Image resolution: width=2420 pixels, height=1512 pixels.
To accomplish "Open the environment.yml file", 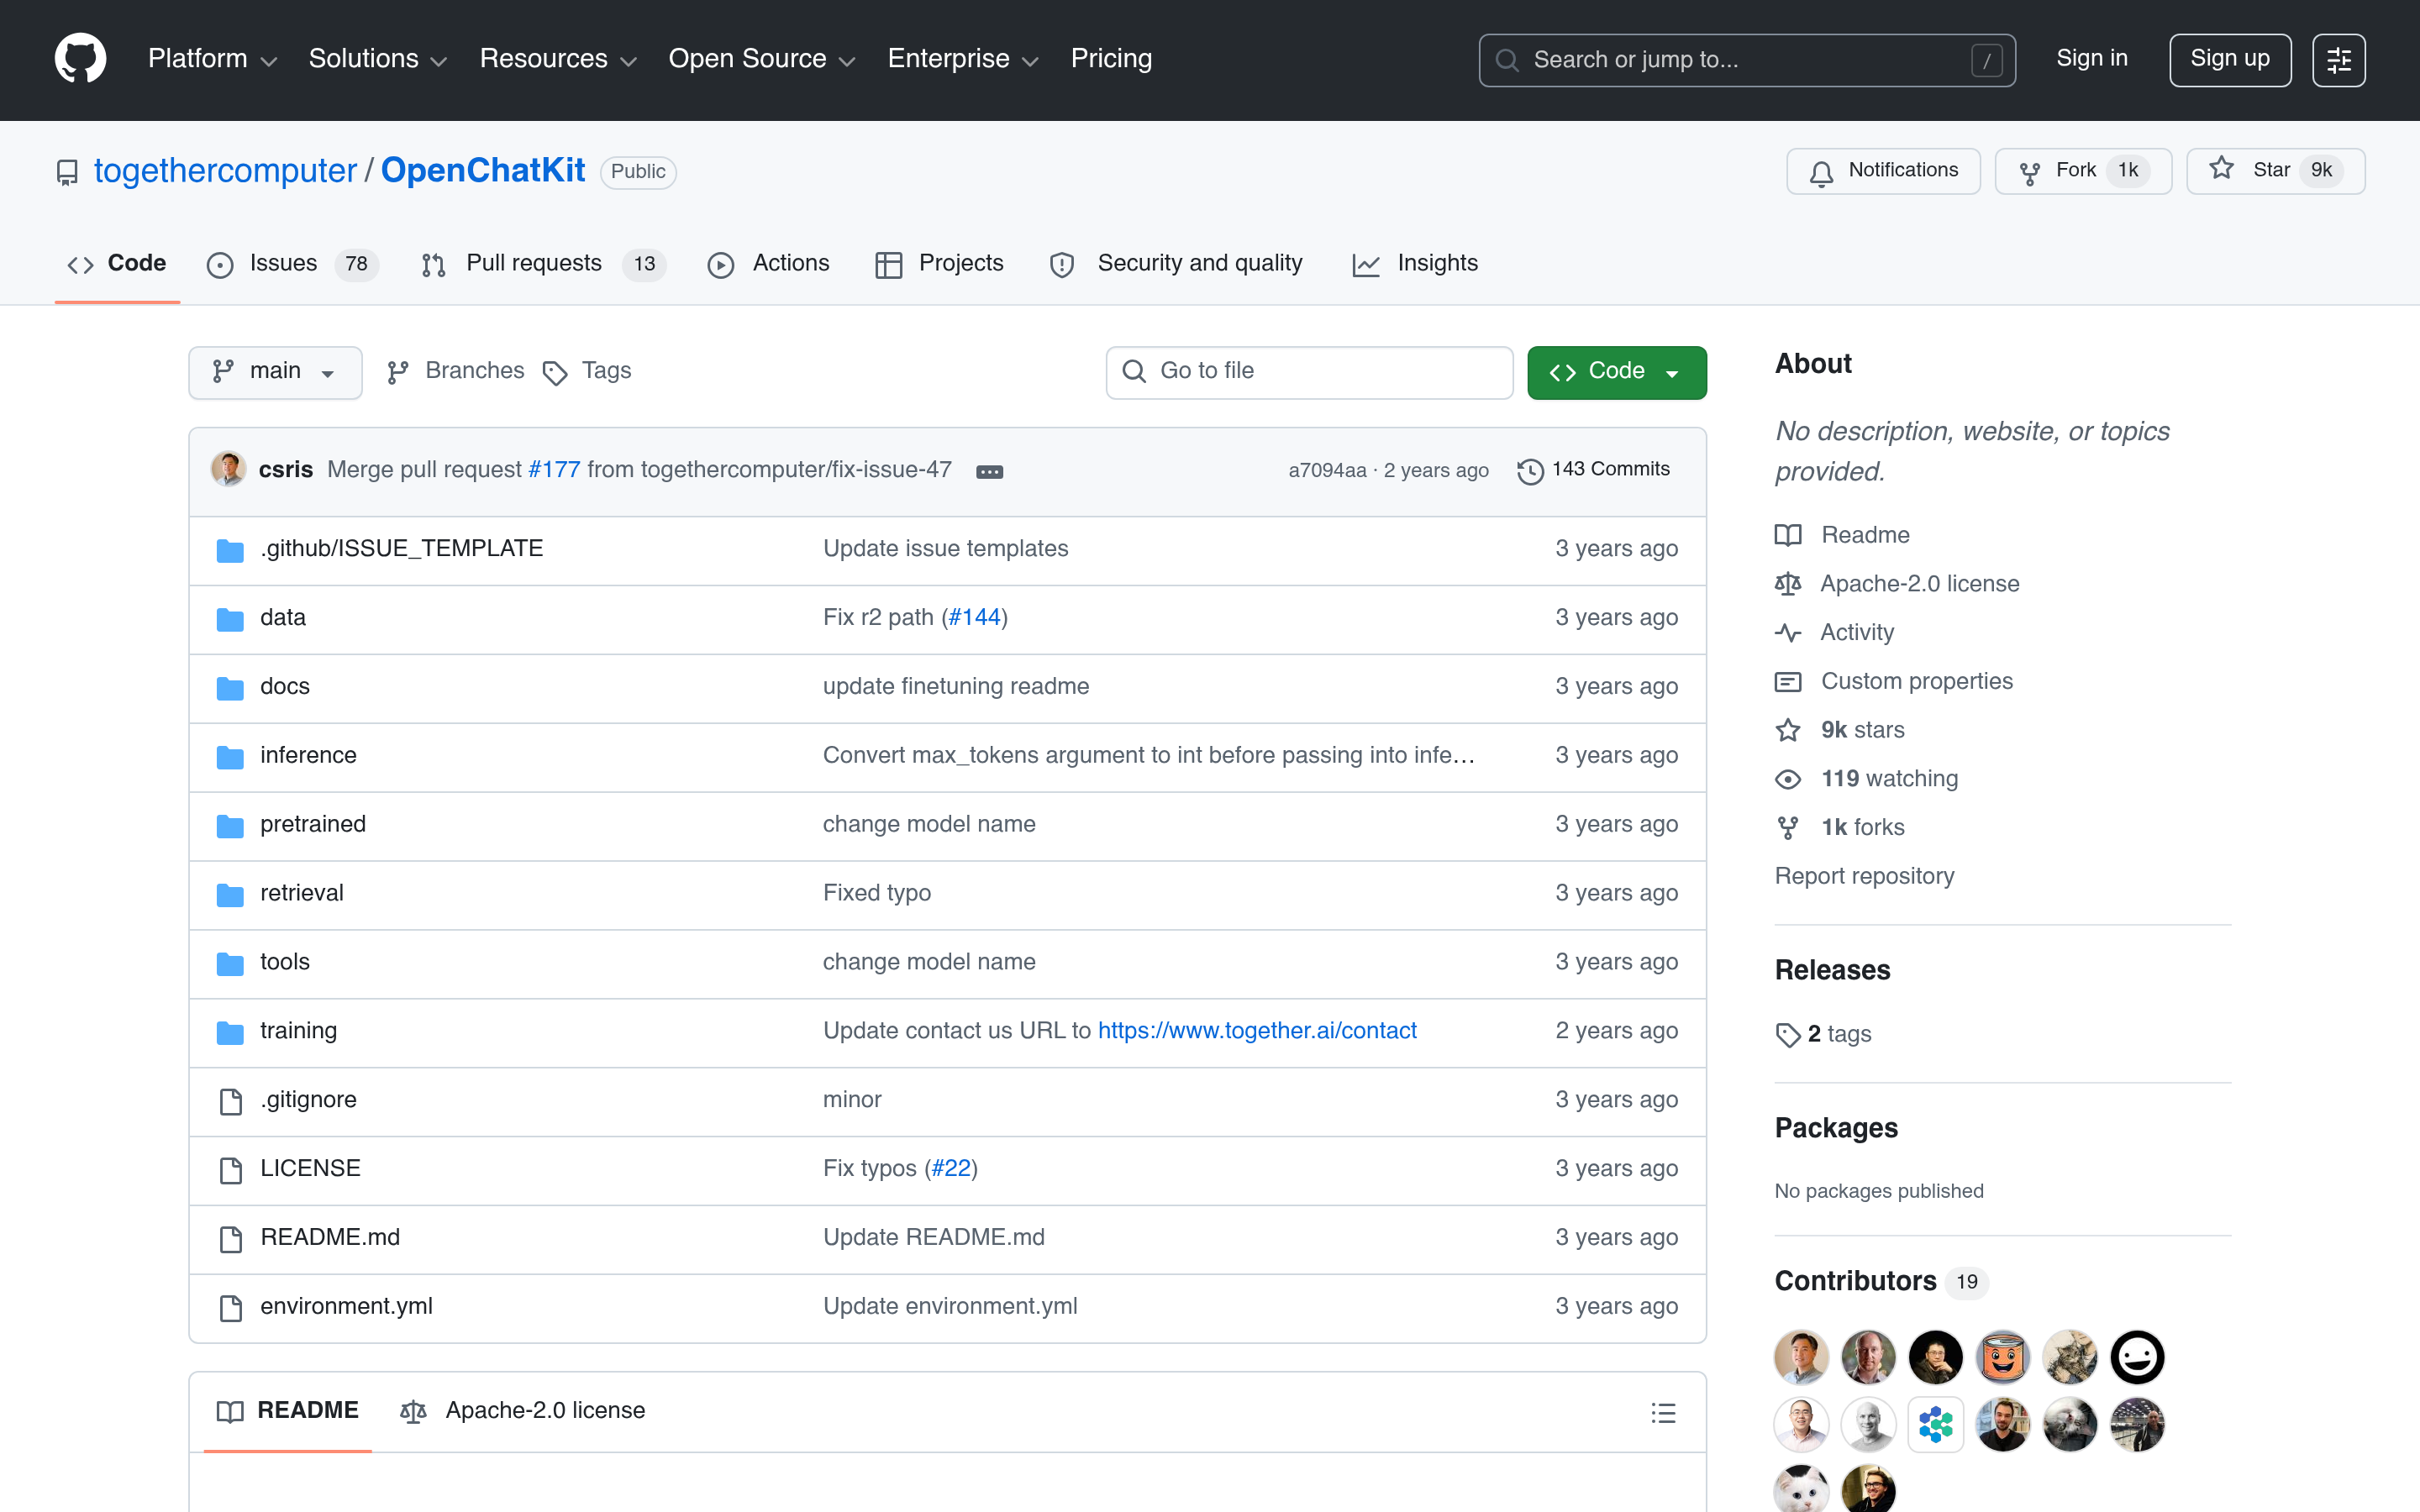I will [x=346, y=1307].
